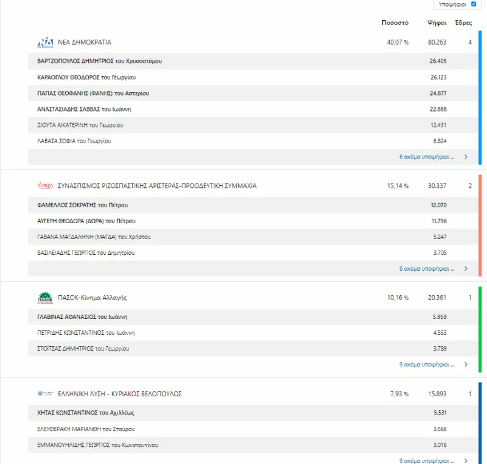This screenshot has width=487, height=464.
Task: Click vote count 26.123
Action: tap(438, 77)
